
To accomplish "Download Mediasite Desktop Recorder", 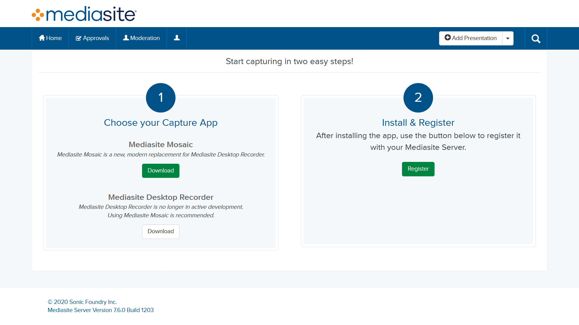I will click(161, 231).
